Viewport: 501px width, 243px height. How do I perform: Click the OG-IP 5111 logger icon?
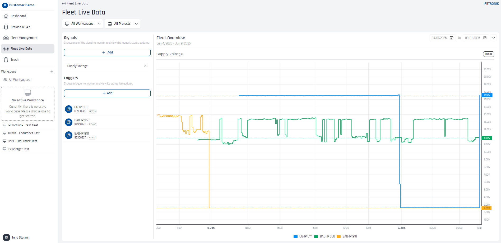[69, 109]
